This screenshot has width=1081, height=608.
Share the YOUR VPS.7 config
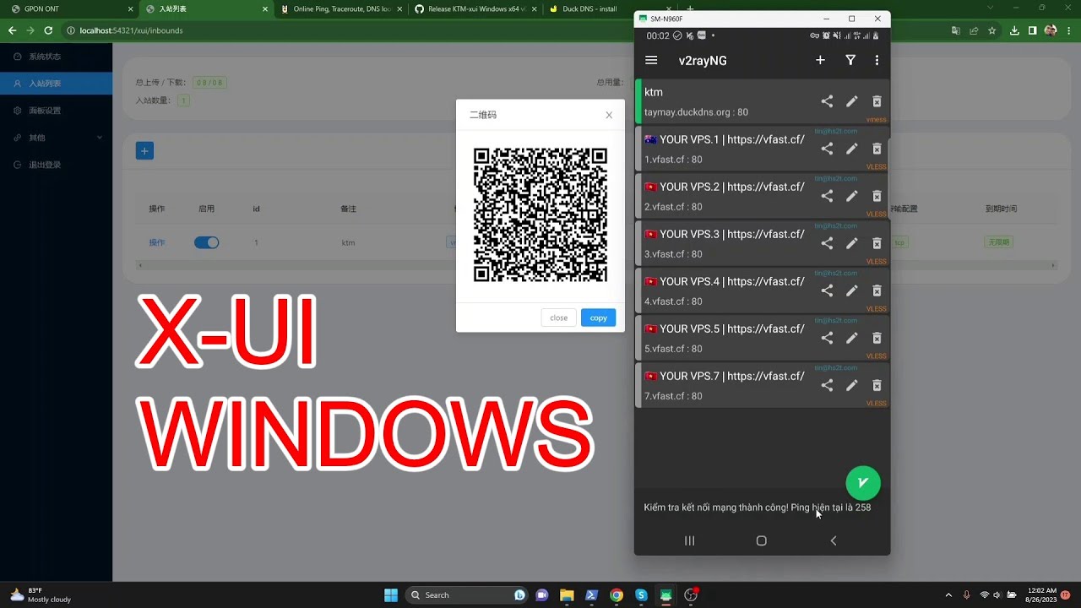point(827,385)
